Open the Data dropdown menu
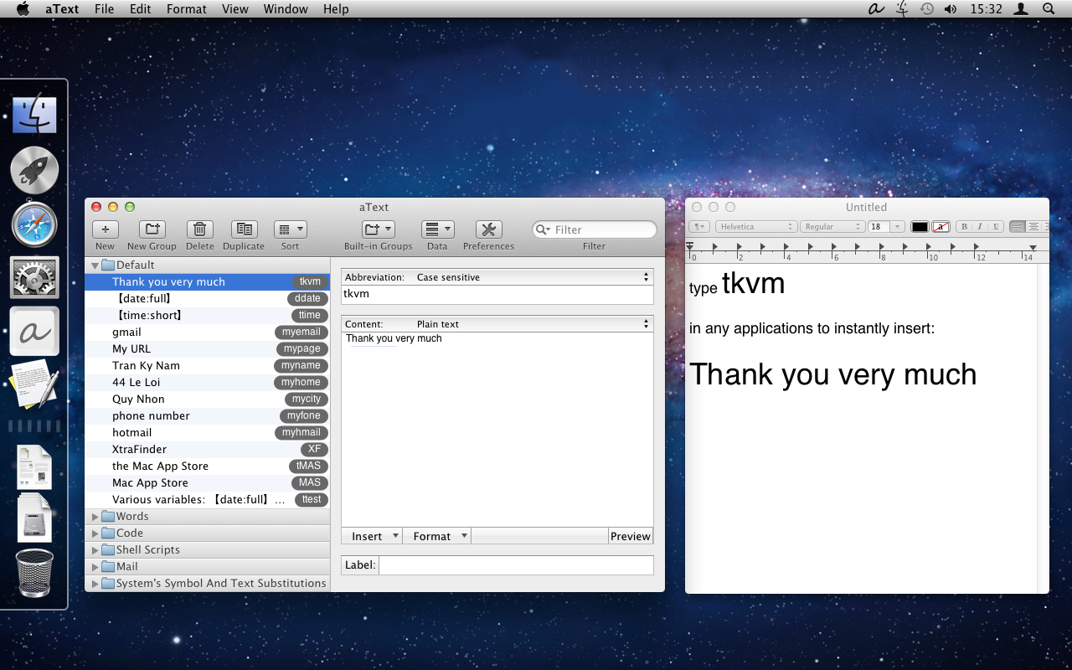 click(437, 229)
